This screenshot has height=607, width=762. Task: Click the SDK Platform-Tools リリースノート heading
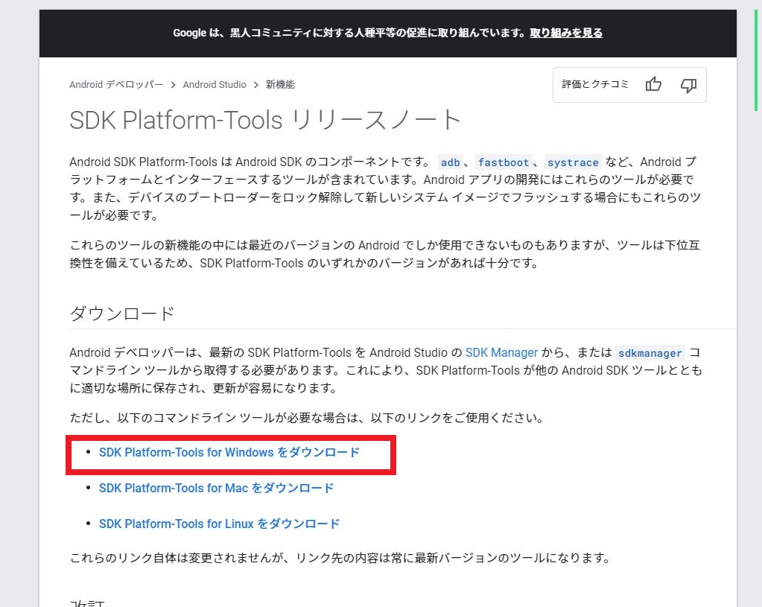pyautogui.click(x=265, y=120)
